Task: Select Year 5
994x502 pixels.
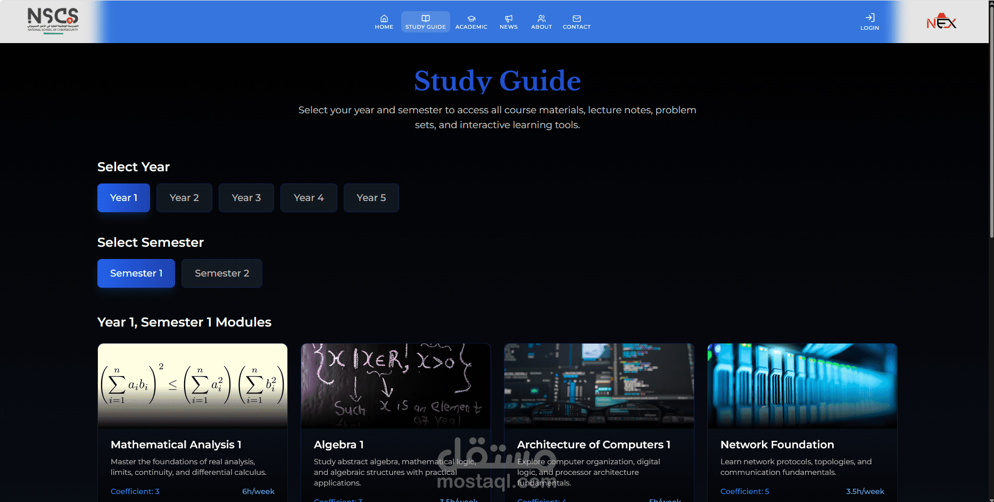Action: point(371,198)
